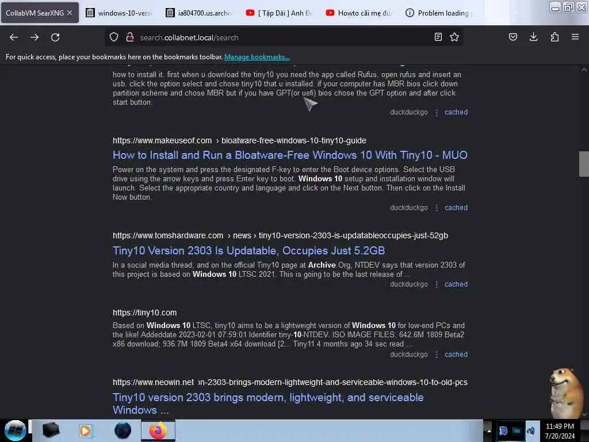This screenshot has width=589, height=442.
Task: Open Tiny10 Version 2303 Is Updatable result
Action: click(x=248, y=250)
